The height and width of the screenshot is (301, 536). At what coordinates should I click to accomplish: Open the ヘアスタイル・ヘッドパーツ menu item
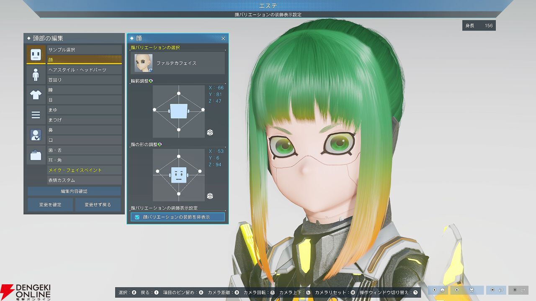(84, 70)
